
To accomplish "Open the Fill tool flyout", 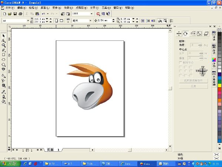I will tap(3, 101).
